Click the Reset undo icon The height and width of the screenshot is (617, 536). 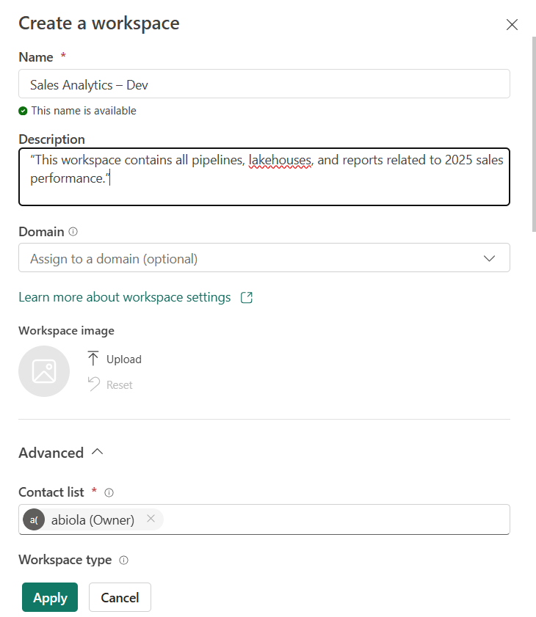coord(93,384)
